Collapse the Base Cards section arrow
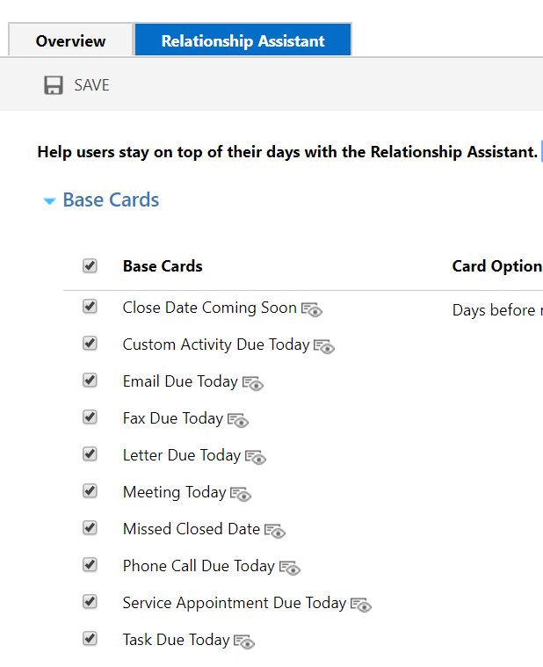Viewport: 543px width, 667px height. [49, 201]
